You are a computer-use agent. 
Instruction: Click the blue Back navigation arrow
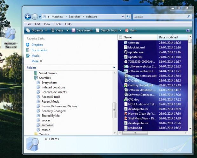pos(28,17)
